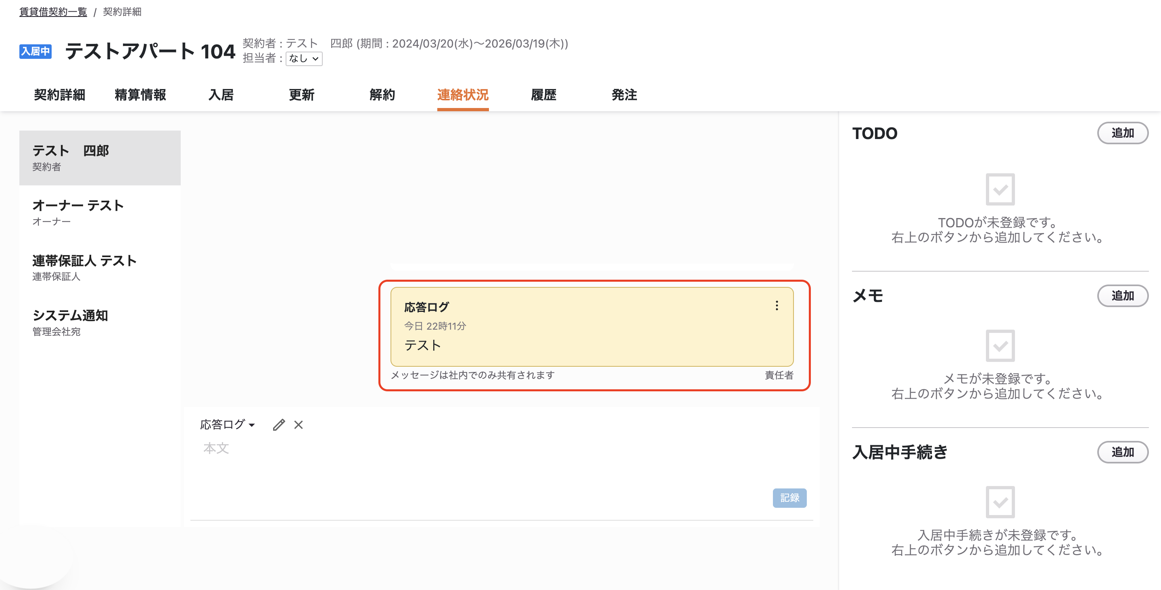This screenshot has width=1161, height=590.
Task: Select contact 連帯保証人 テスト
Action: (x=100, y=268)
